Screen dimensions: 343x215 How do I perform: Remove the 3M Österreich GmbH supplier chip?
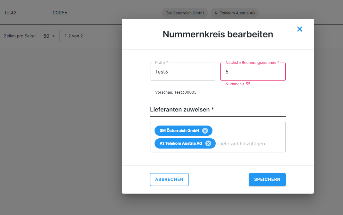tap(205, 131)
